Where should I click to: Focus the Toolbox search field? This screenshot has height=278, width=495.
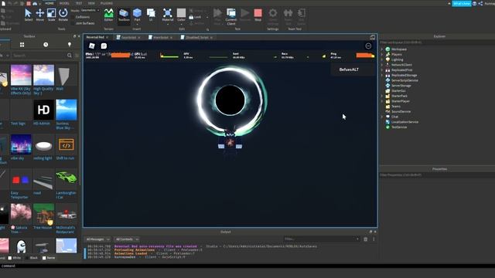click(x=39, y=56)
